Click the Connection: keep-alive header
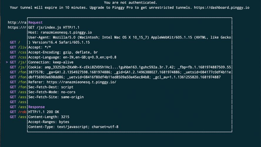The image size is (261, 147). point(51,62)
